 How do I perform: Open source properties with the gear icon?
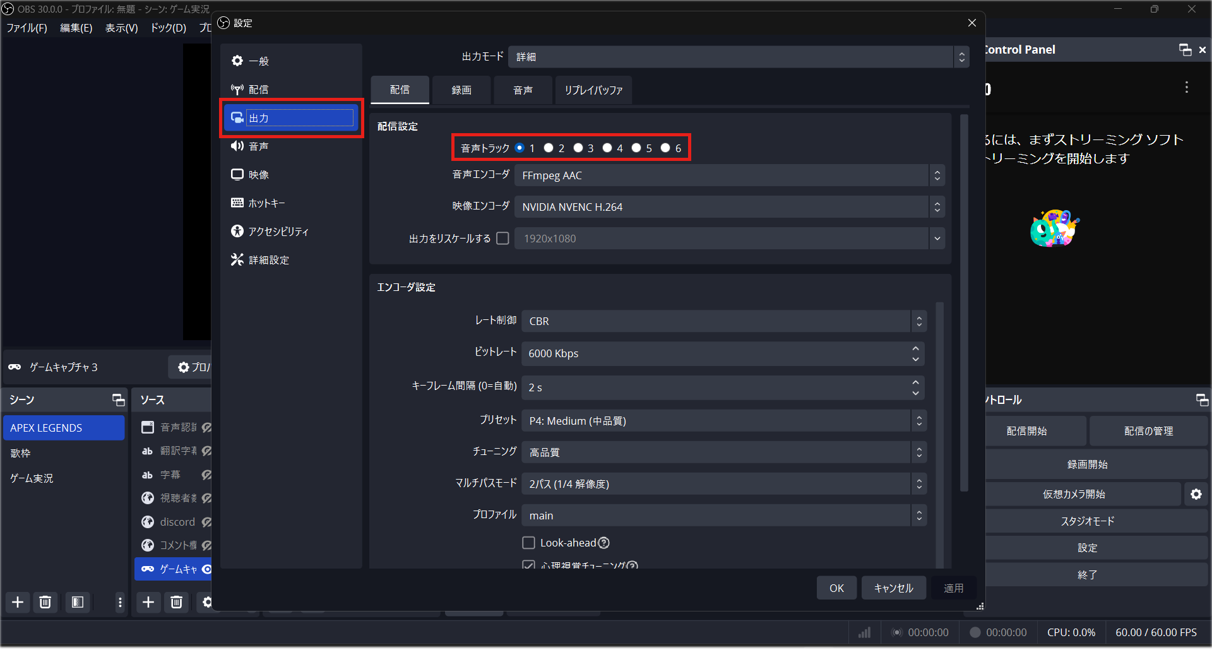pos(206,602)
